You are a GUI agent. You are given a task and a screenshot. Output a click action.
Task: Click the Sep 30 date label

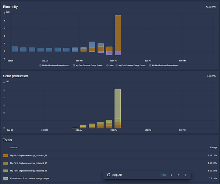click(x=117, y=175)
